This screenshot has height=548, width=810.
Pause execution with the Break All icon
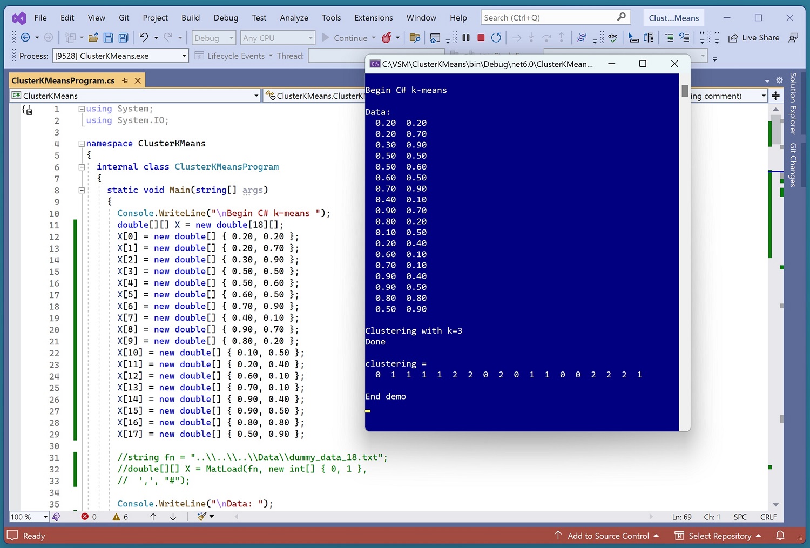pos(466,38)
